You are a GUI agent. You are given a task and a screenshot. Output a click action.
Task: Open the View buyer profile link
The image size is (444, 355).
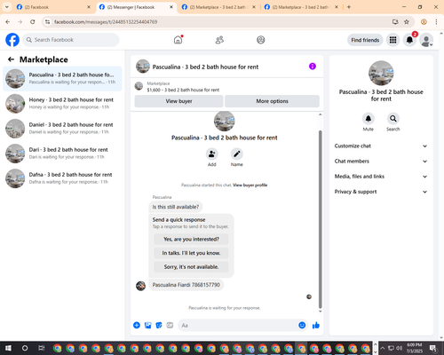[250, 185]
